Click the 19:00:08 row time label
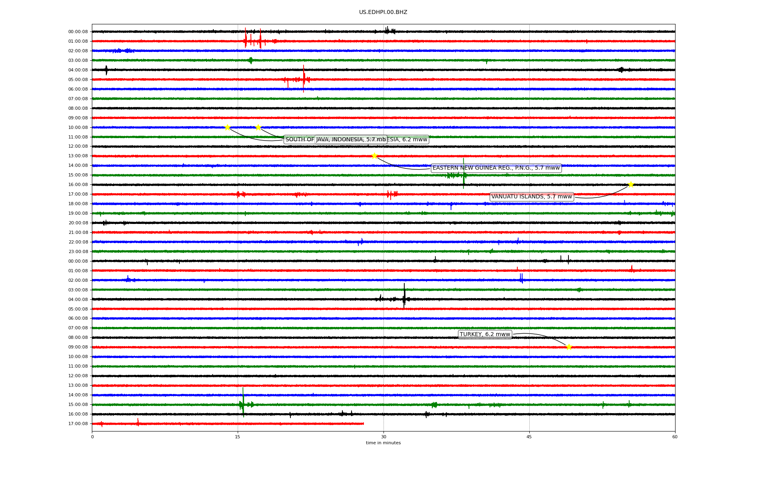Viewport: 767px width, 479px height. pos(78,214)
